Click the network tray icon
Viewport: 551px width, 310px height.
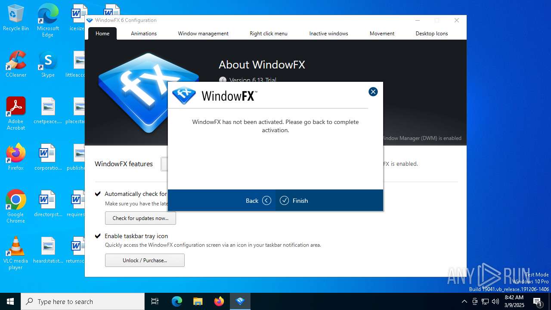pyautogui.click(x=485, y=301)
